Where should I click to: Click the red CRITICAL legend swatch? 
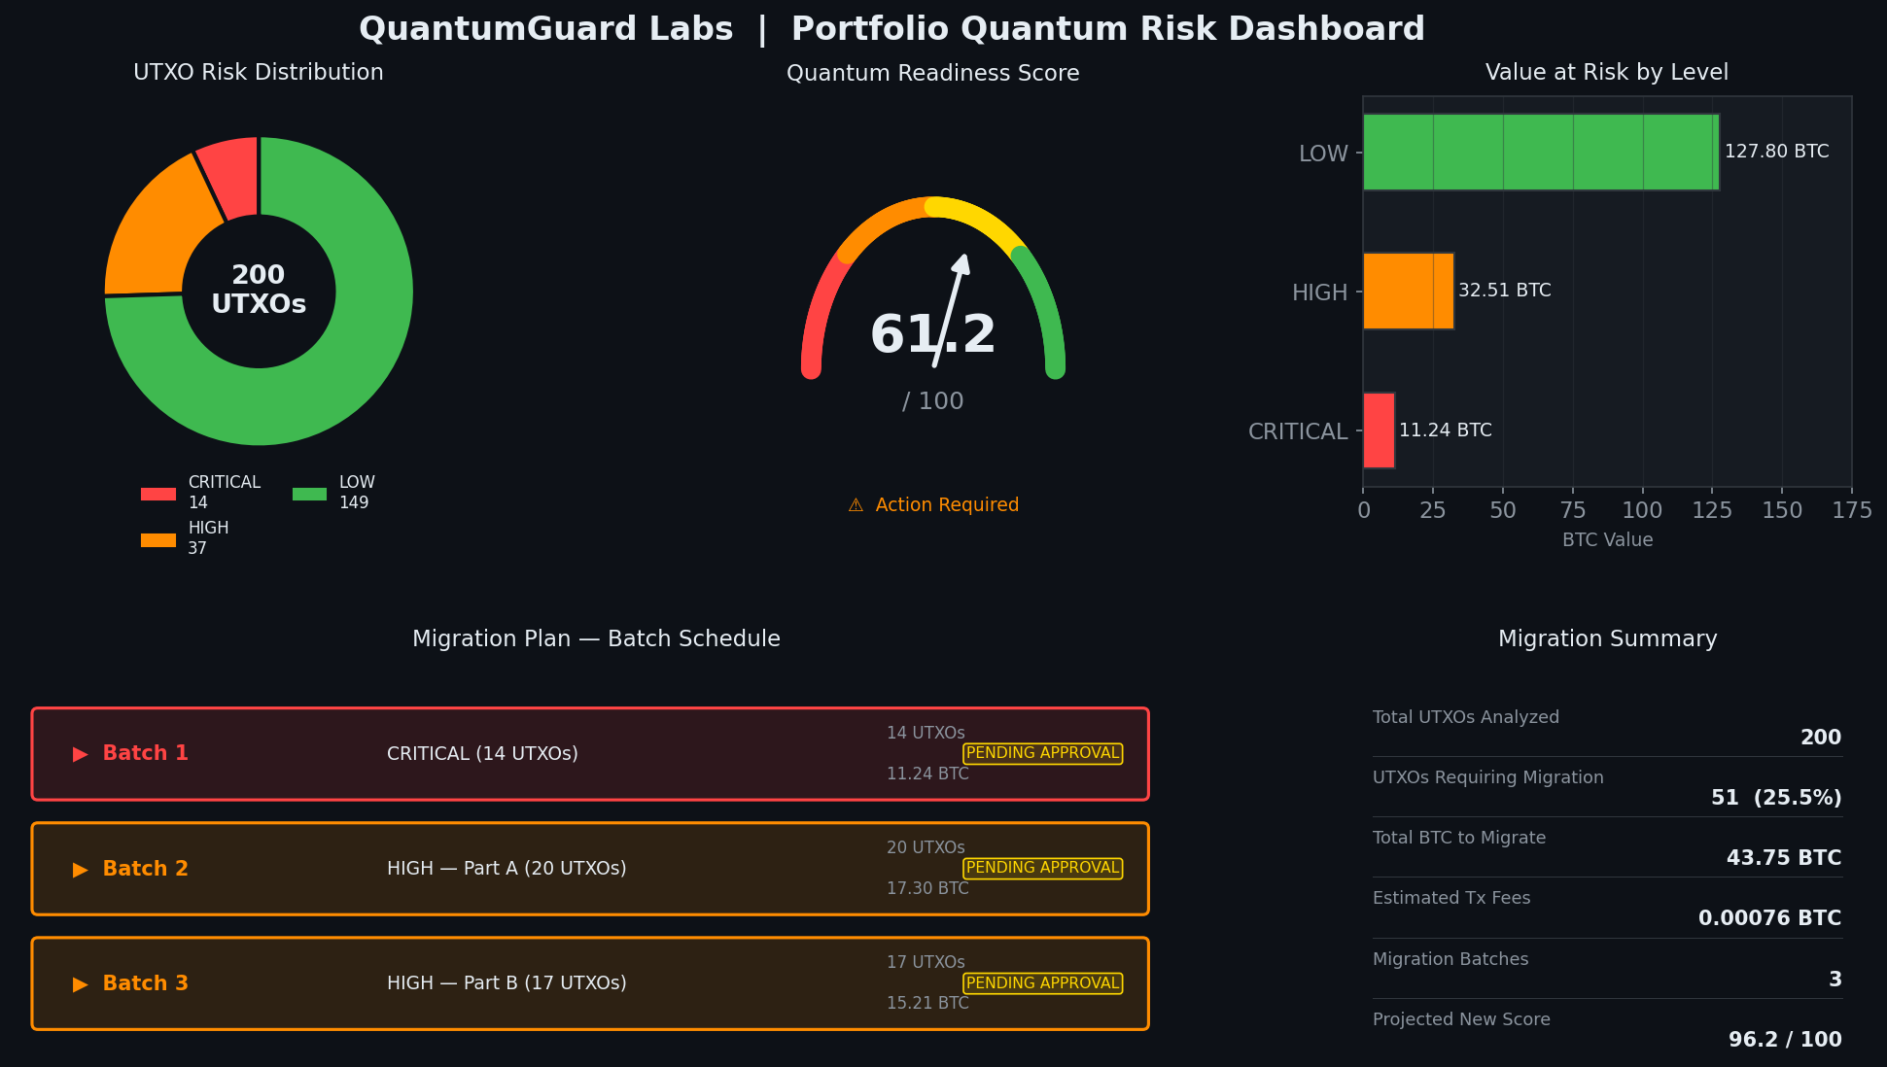tap(157, 494)
